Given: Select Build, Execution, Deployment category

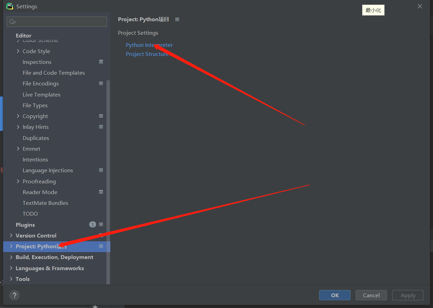Looking at the screenshot, I should [54, 257].
